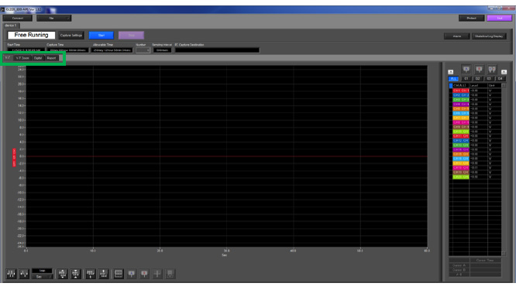Select the G4 channel group tab
The image size is (516, 290).
click(x=501, y=79)
